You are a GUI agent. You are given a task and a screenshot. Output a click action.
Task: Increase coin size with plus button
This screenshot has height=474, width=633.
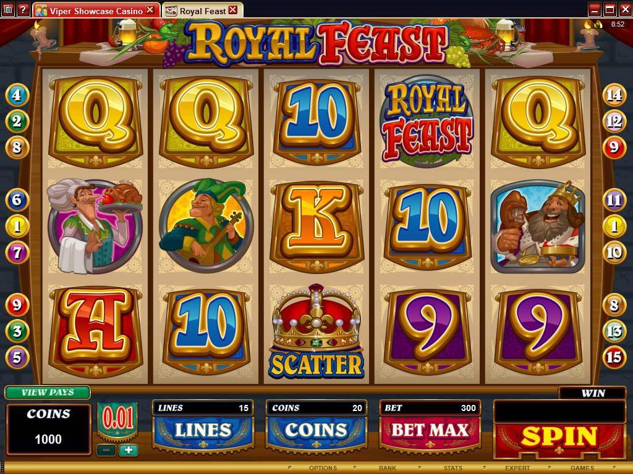(x=129, y=450)
